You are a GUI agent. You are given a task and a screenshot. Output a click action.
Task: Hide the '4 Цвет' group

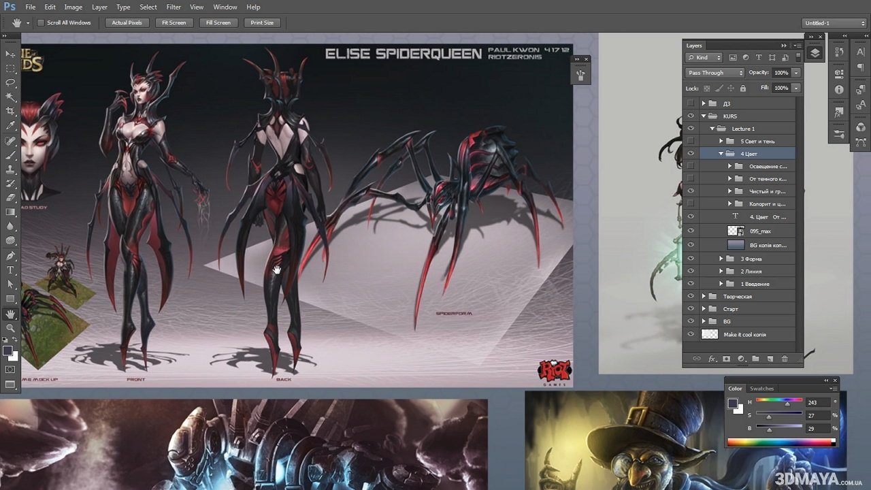(x=691, y=154)
